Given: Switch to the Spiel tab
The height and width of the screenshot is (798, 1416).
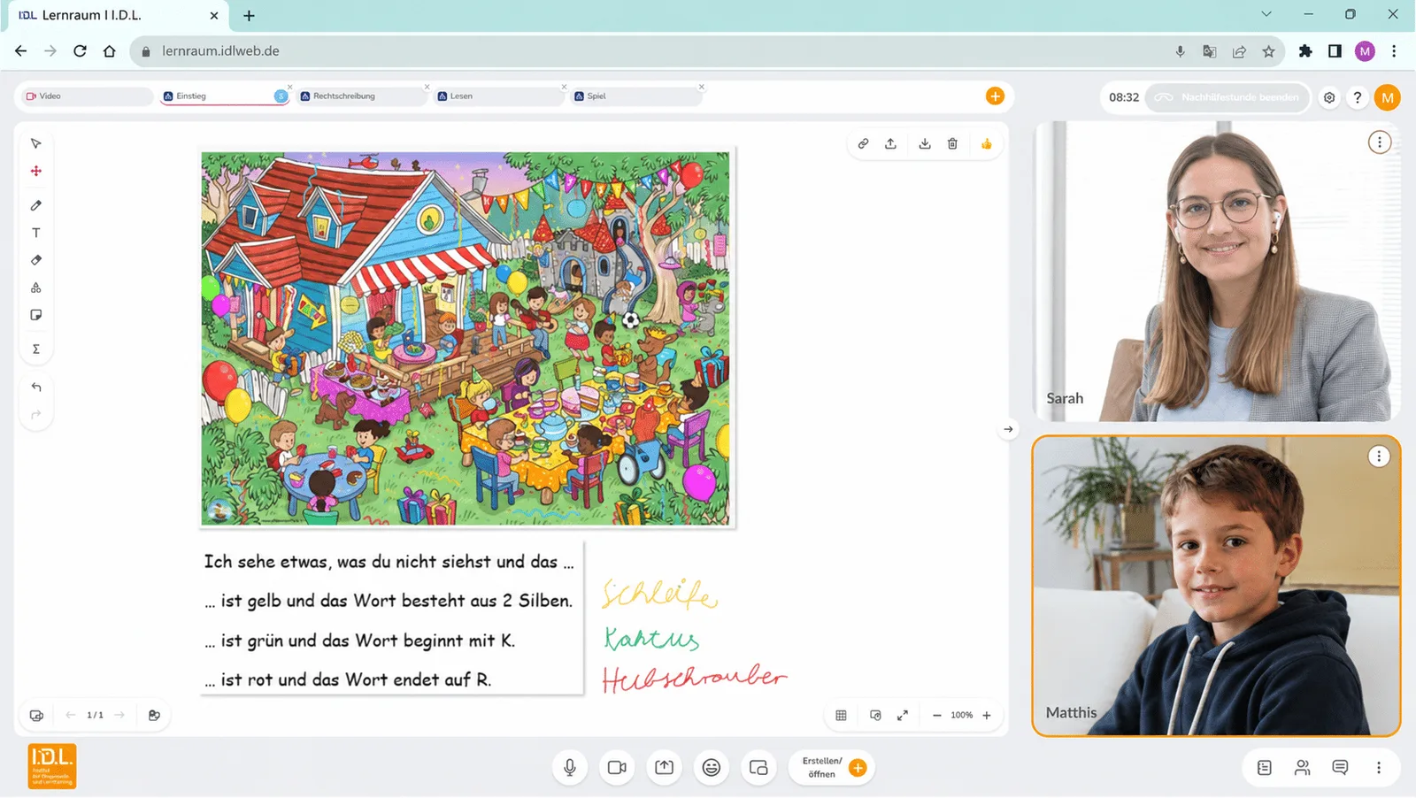Looking at the screenshot, I should [636, 96].
